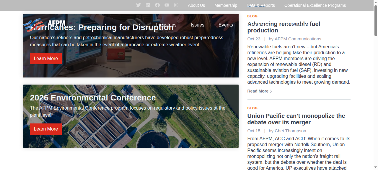Open the LinkedIn icon in top bar
The image size is (378, 170).
tap(148, 5)
